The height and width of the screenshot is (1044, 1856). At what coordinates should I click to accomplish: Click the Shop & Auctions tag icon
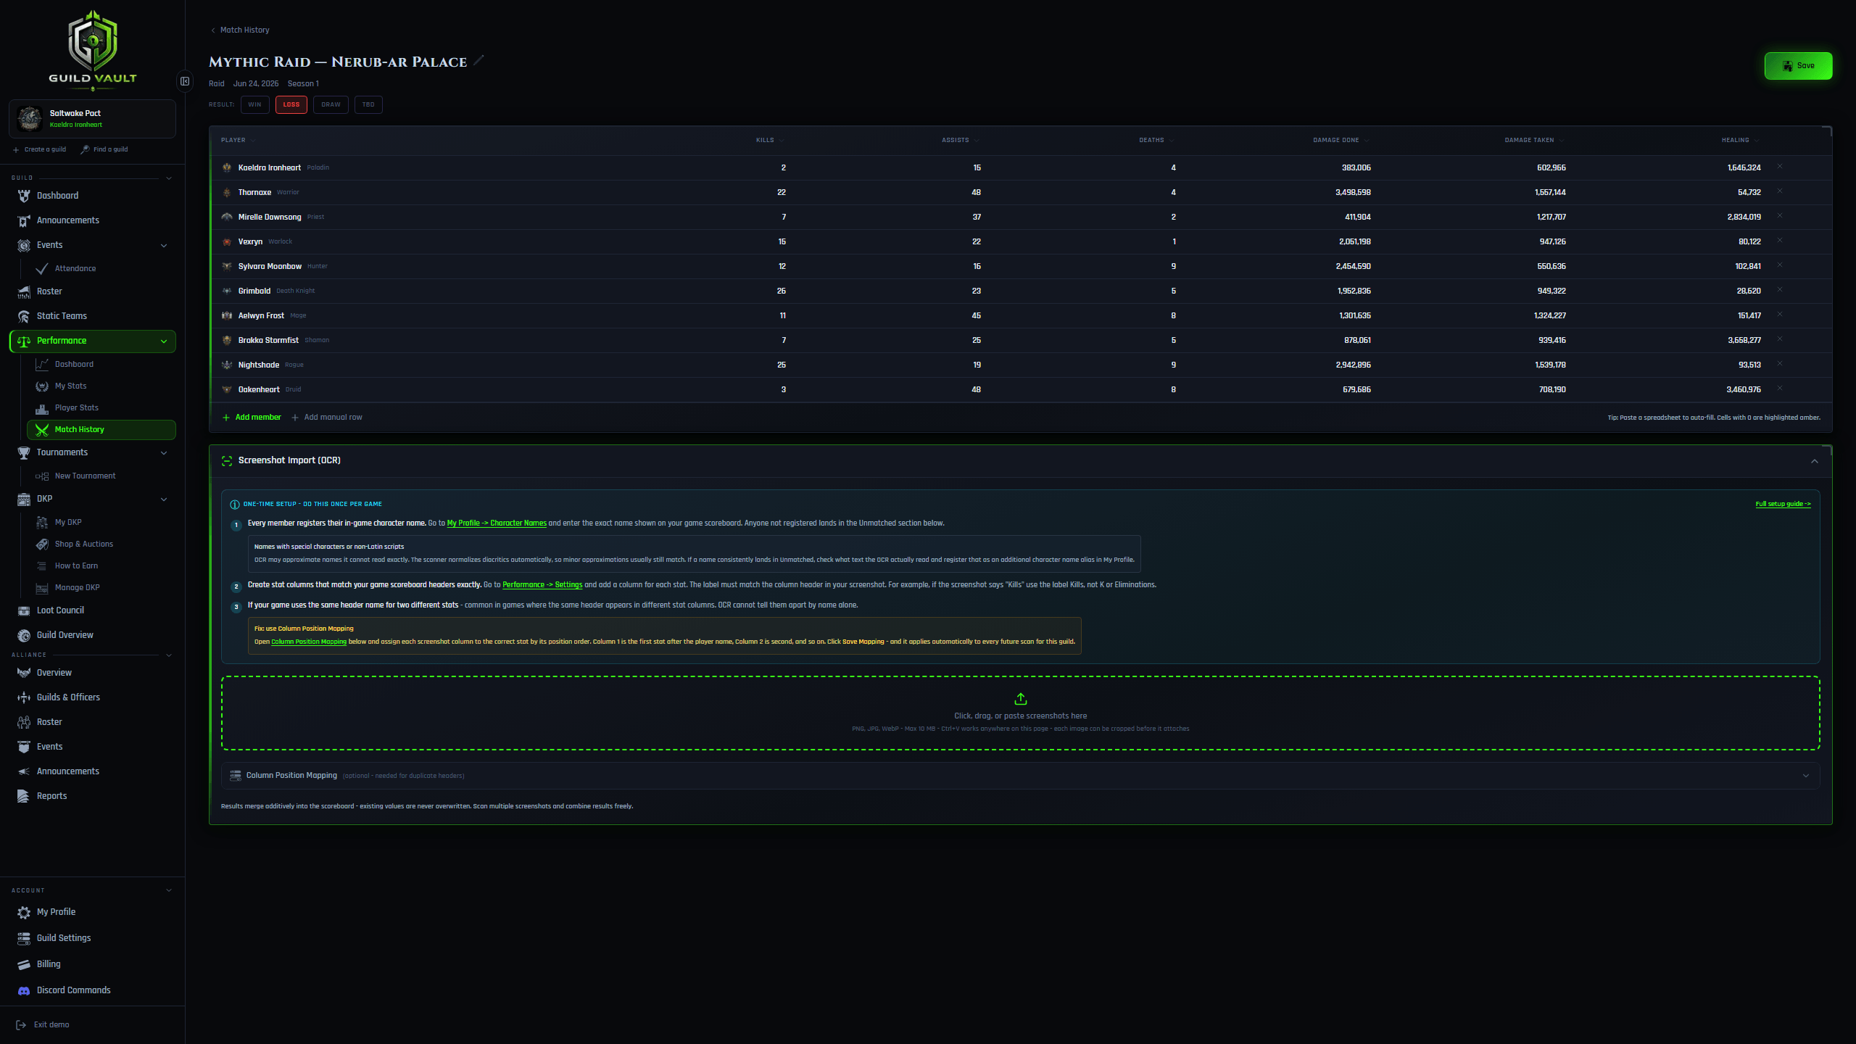42,544
